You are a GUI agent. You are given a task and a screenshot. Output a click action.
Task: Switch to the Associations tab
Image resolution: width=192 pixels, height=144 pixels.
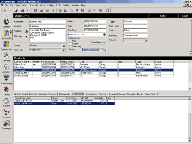pyautogui.click(x=92, y=94)
